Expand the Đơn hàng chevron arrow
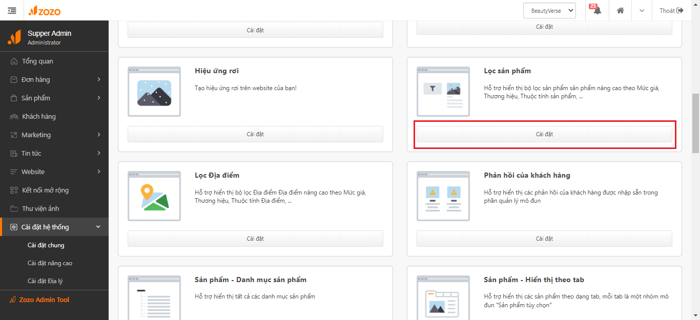The width and height of the screenshot is (700, 320). coord(98,79)
